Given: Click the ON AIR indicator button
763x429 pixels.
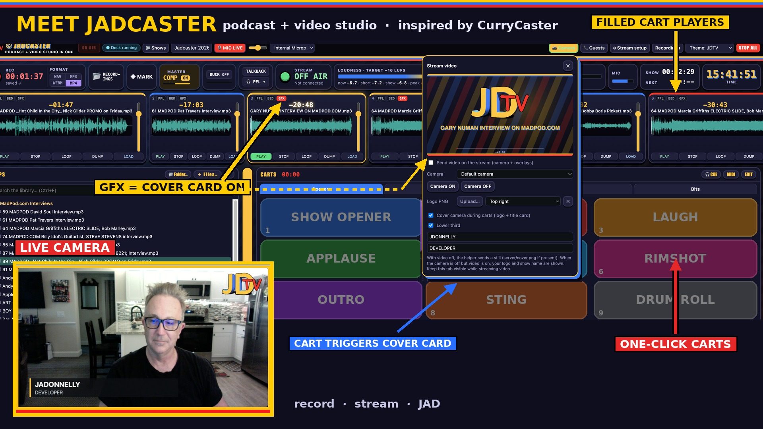Looking at the screenshot, I should (89, 48).
